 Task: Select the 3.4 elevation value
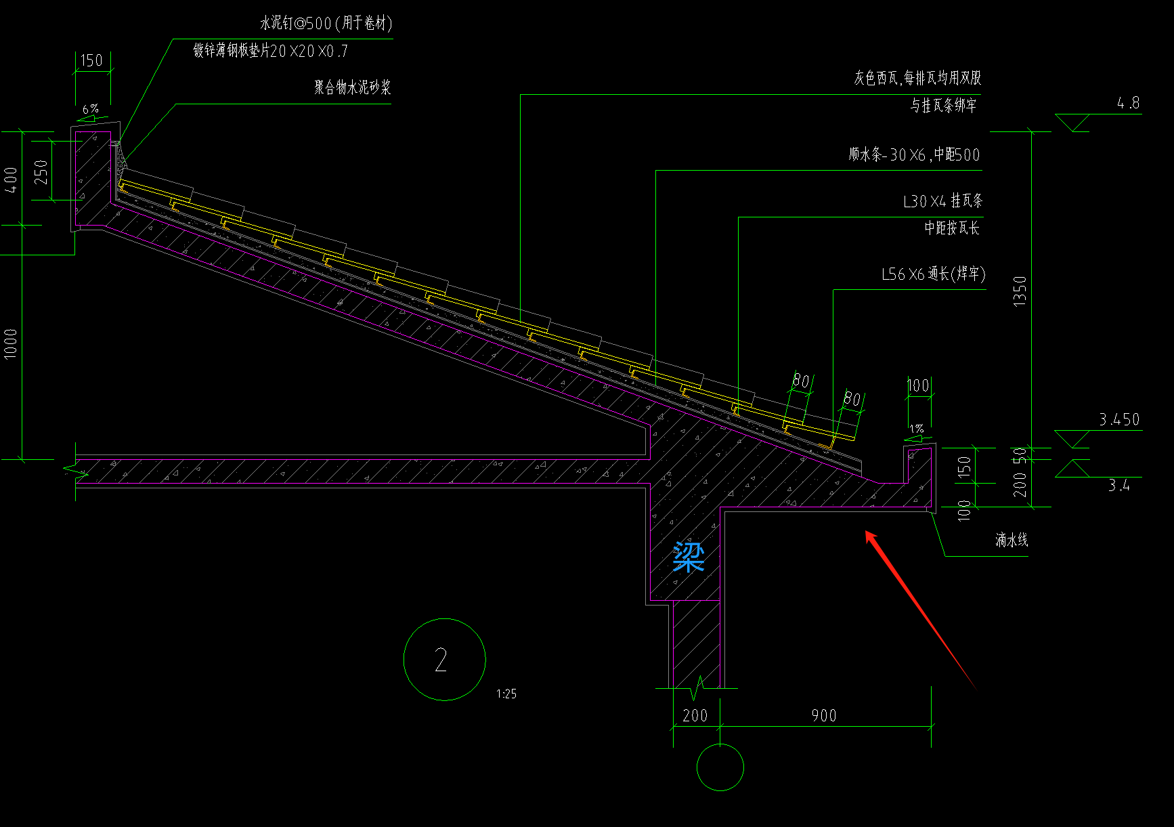(1118, 485)
